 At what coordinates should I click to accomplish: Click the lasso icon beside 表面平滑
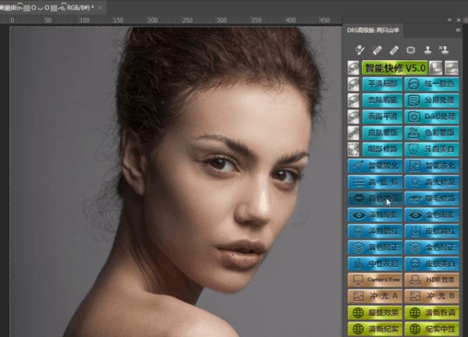pyautogui.click(x=353, y=117)
